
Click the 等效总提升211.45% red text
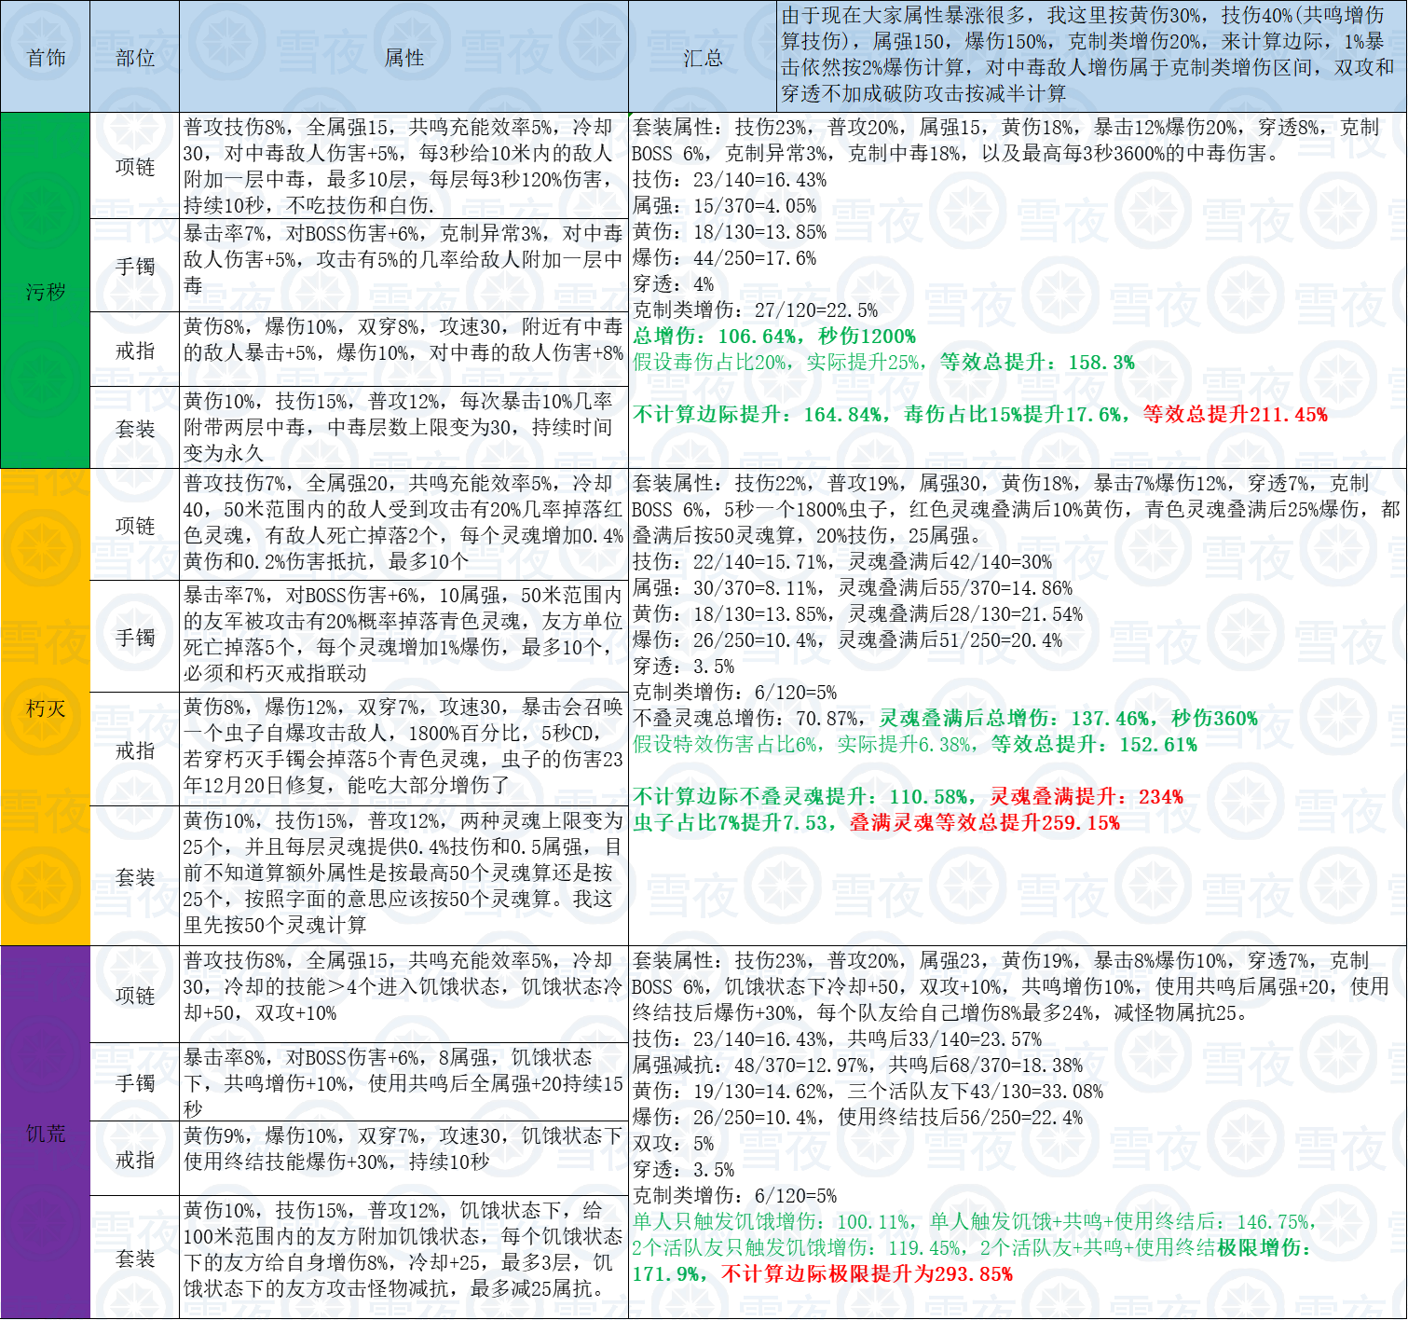point(1236,415)
